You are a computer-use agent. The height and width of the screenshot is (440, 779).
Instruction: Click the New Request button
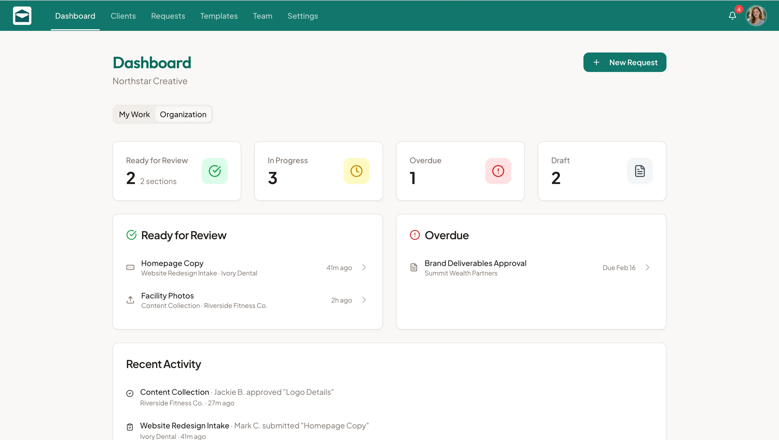[x=625, y=62]
